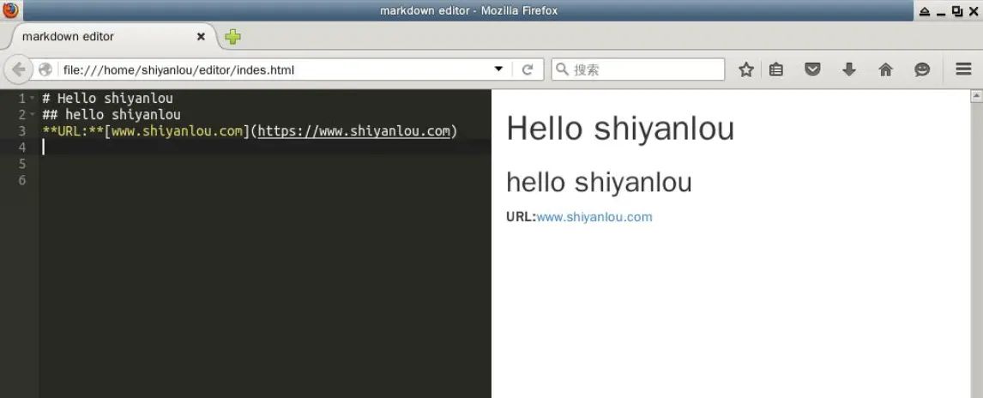
Task: Click line number 6 in the gutter
Action: click(22, 180)
